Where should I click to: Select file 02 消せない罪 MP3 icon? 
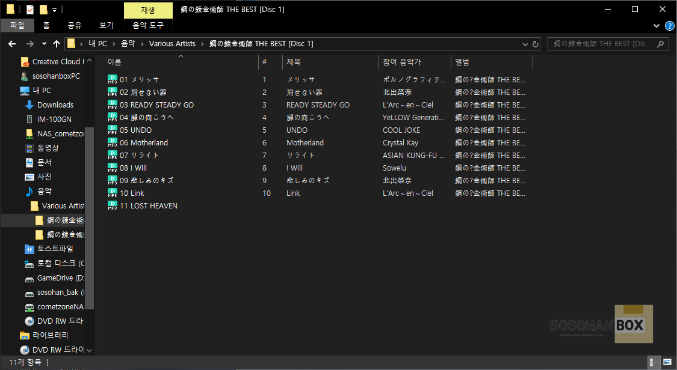(x=113, y=92)
